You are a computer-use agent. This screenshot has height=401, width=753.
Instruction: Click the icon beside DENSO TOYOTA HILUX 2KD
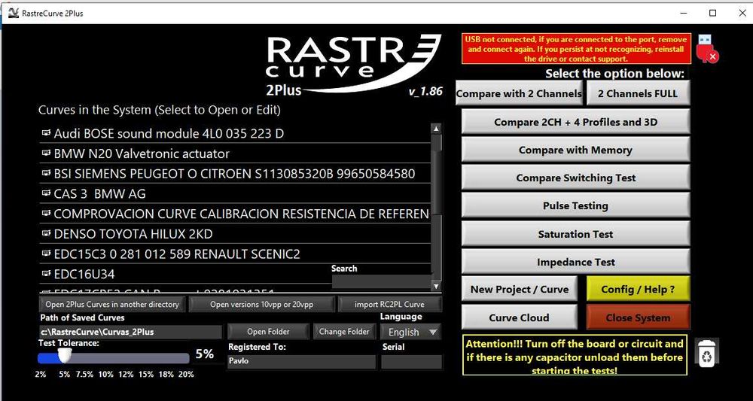point(46,233)
